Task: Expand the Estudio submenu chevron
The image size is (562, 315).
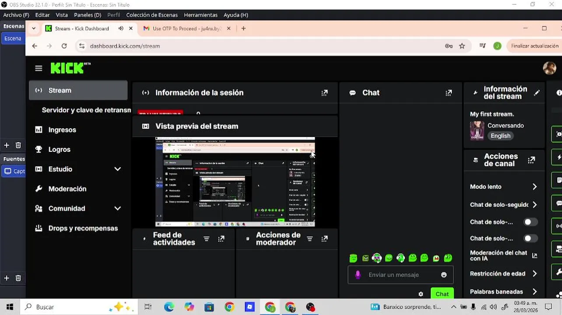Action: (x=117, y=169)
